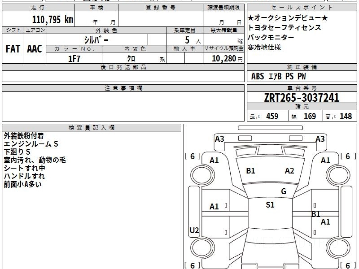Click the ハンドルすれ note
359x269 pixels.
[24, 176]
